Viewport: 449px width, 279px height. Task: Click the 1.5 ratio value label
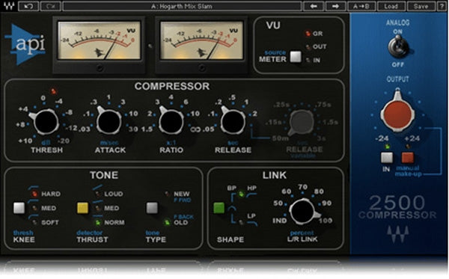pos(147,129)
